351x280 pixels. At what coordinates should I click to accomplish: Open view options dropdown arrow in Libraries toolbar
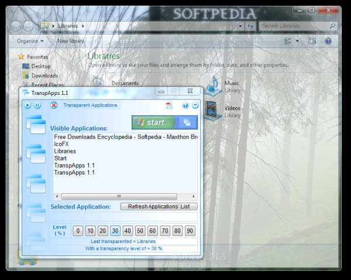(297, 41)
